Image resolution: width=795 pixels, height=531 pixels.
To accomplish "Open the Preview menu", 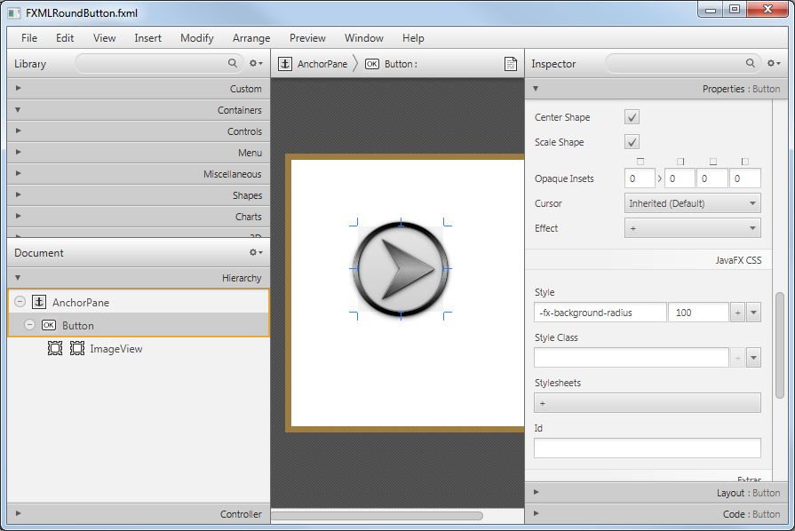I will 307,38.
